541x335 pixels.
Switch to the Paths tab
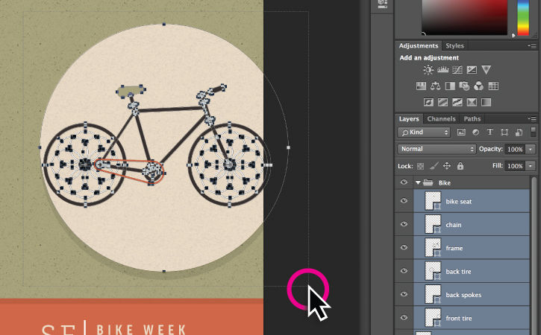coord(472,119)
